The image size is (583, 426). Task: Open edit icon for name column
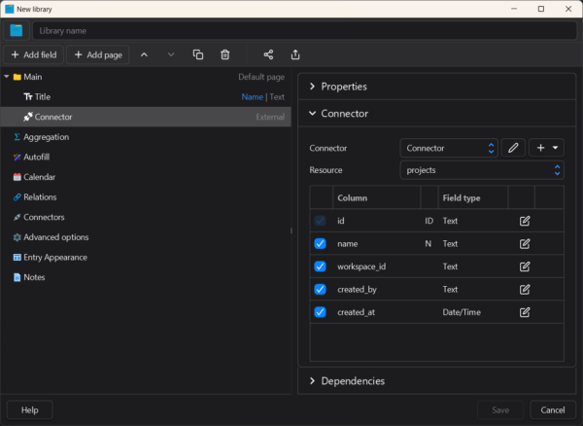[x=525, y=243]
